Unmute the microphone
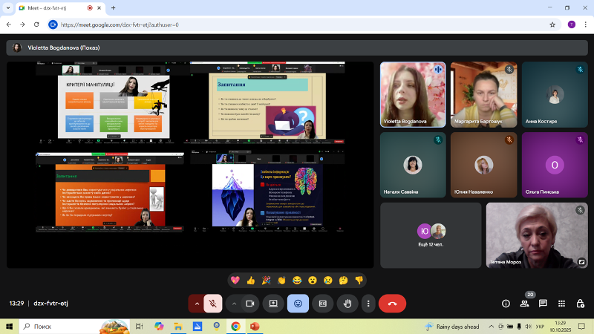The image size is (594, 334). [213, 303]
